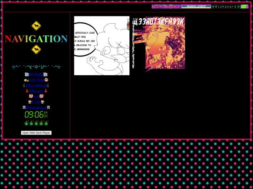Click the no-smoking icon right of Abt Me
Screen dimensions: 253x189
[46, 80]
